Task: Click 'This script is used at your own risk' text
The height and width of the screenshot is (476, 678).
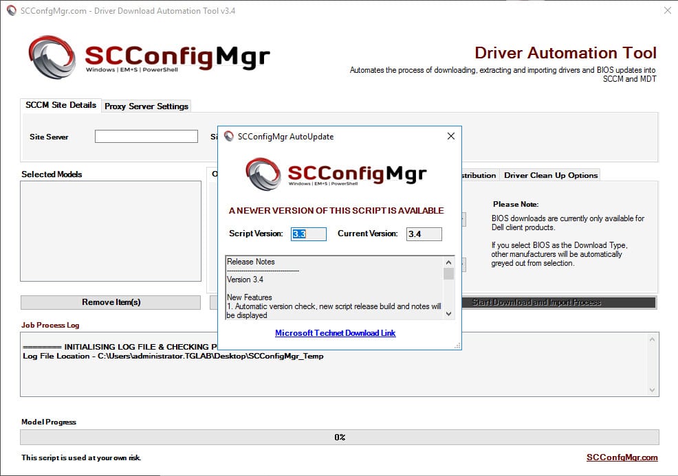Action: 81,457
